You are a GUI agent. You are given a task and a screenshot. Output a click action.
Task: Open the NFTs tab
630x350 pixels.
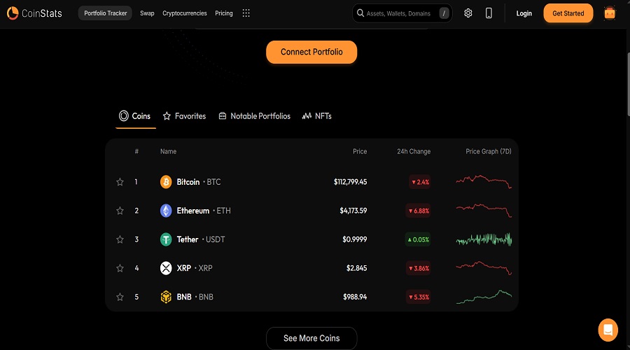317,116
